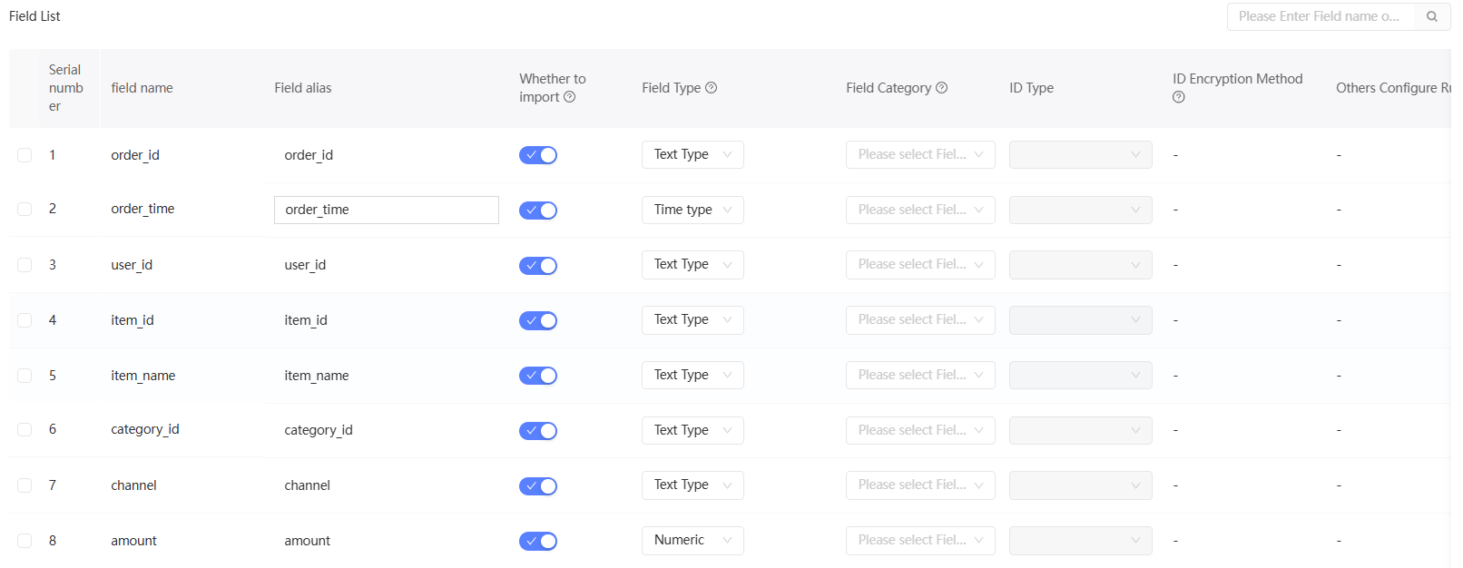Screen dimensions: 1463x568
Task: Open Text Type dropdown for channel row
Action: click(692, 485)
